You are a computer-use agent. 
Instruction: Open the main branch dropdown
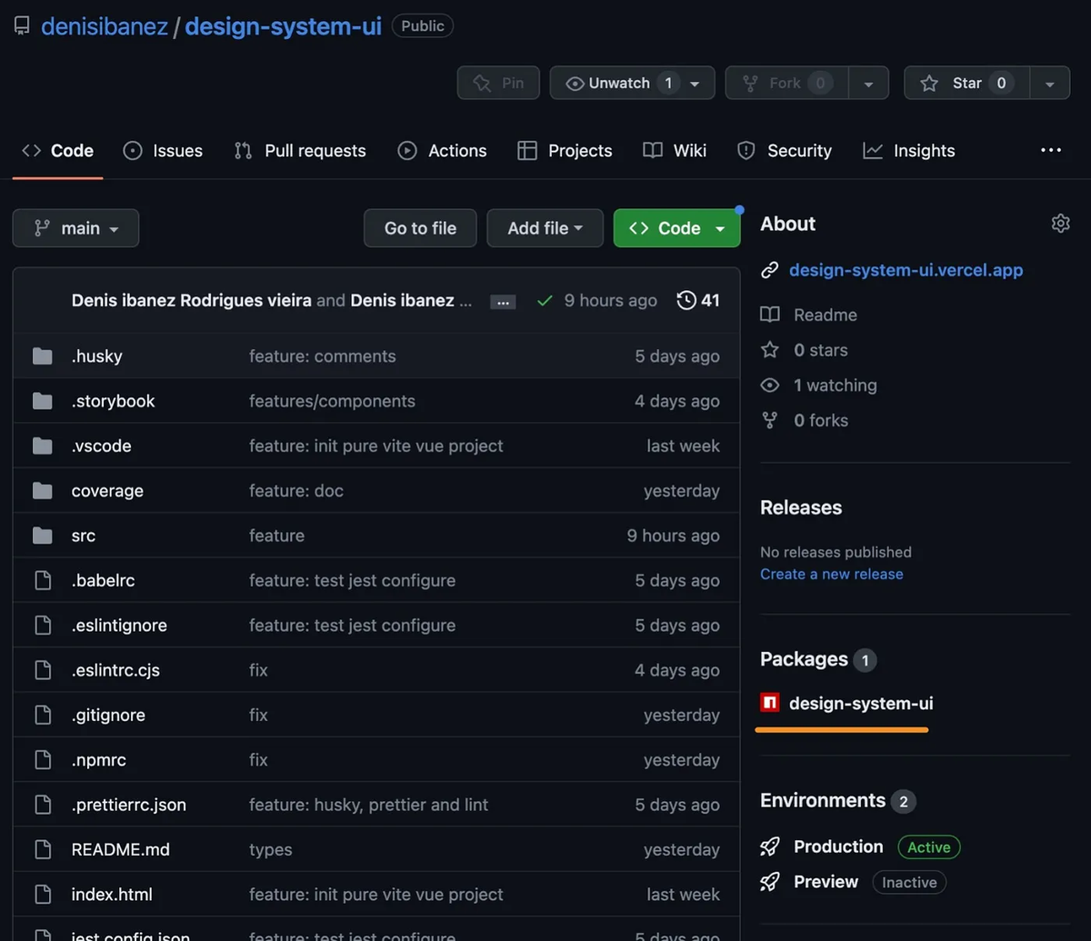click(75, 228)
